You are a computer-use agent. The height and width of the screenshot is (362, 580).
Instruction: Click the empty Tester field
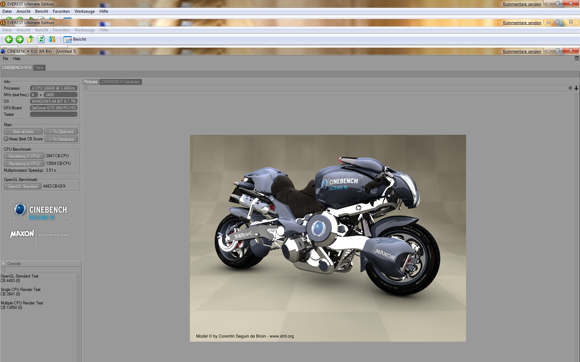coord(54,114)
